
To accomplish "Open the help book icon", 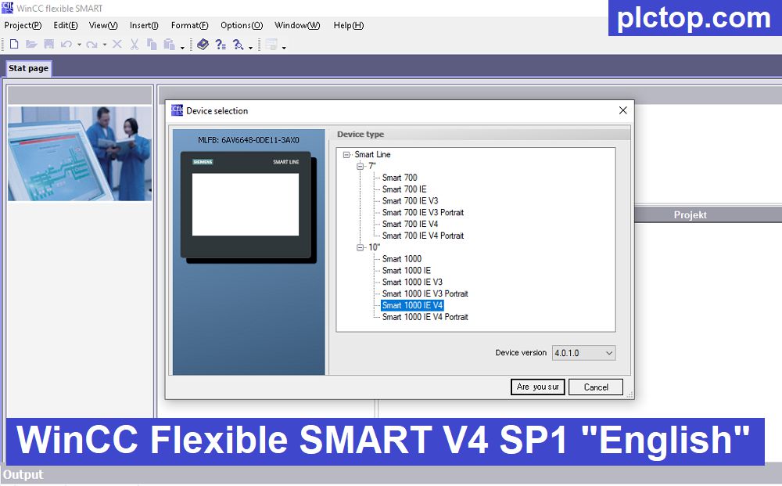I will pos(203,45).
